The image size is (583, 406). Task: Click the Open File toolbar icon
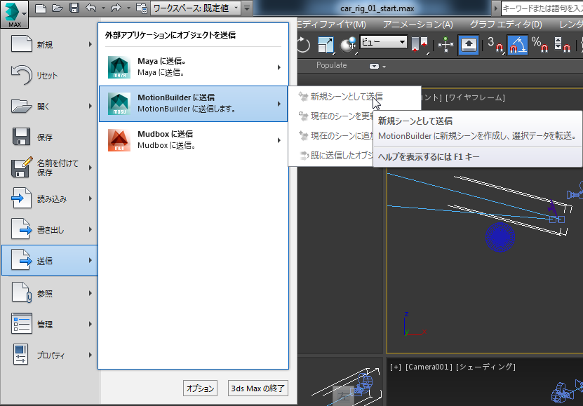tap(58, 8)
